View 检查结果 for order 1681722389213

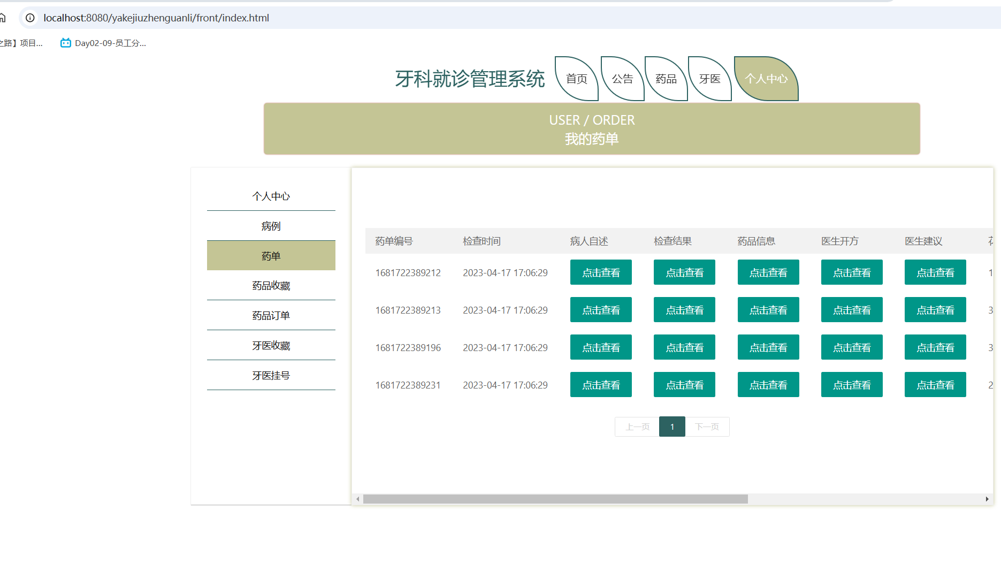click(x=684, y=310)
